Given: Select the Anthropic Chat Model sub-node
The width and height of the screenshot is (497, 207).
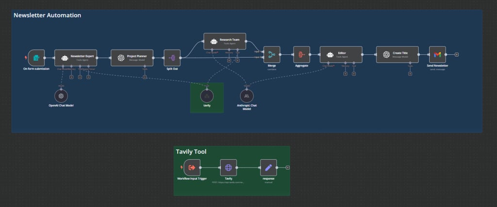Looking at the screenshot, I should pyautogui.click(x=247, y=96).
